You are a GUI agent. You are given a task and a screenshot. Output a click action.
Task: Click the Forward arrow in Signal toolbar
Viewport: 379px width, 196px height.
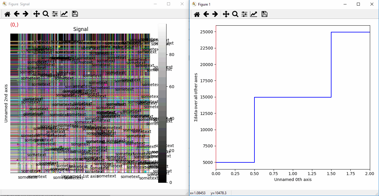coord(26,14)
